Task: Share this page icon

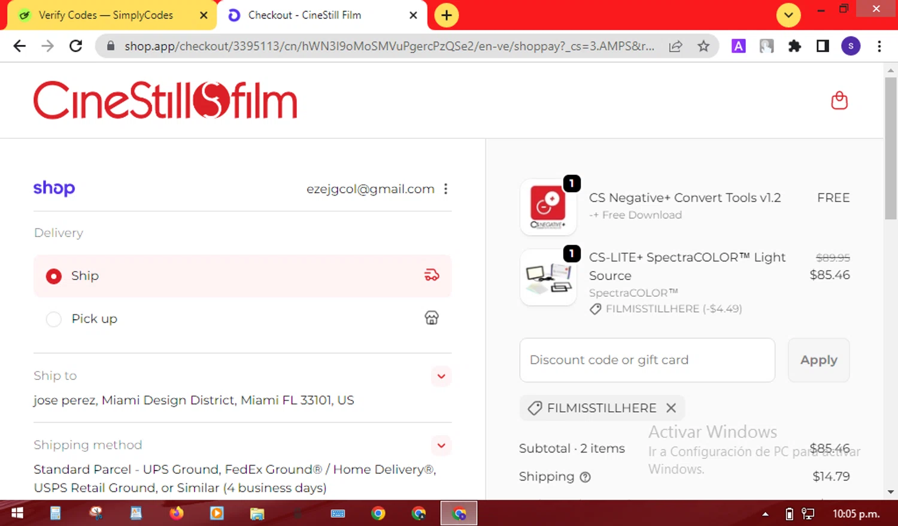Action: (675, 46)
